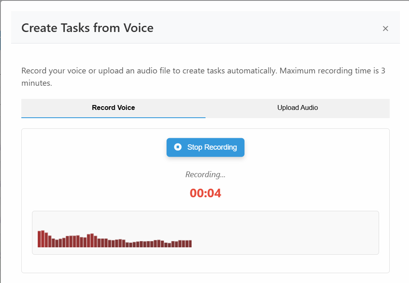The width and height of the screenshot is (409, 283).
Task: Select the Record Voice tab
Action: (x=113, y=108)
